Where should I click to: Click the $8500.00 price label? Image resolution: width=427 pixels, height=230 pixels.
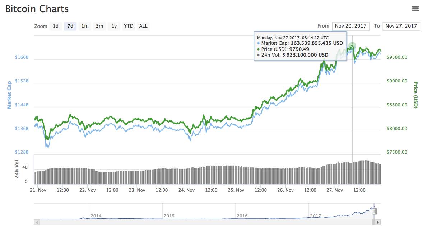point(397,105)
